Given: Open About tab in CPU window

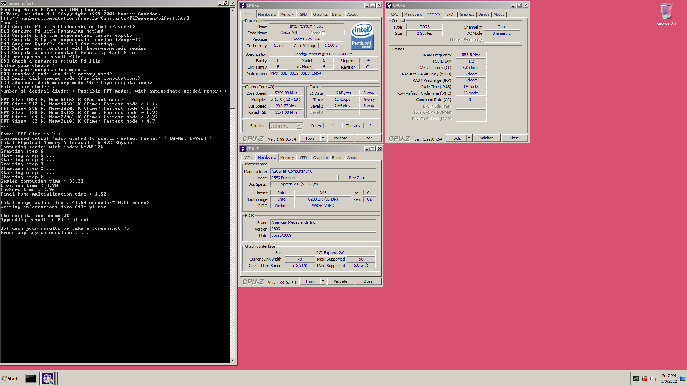Looking at the screenshot, I should click(352, 14).
